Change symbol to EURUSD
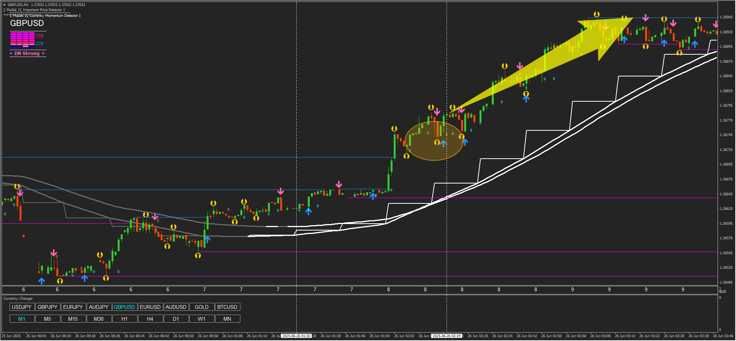The height and width of the screenshot is (341, 736). [x=150, y=307]
